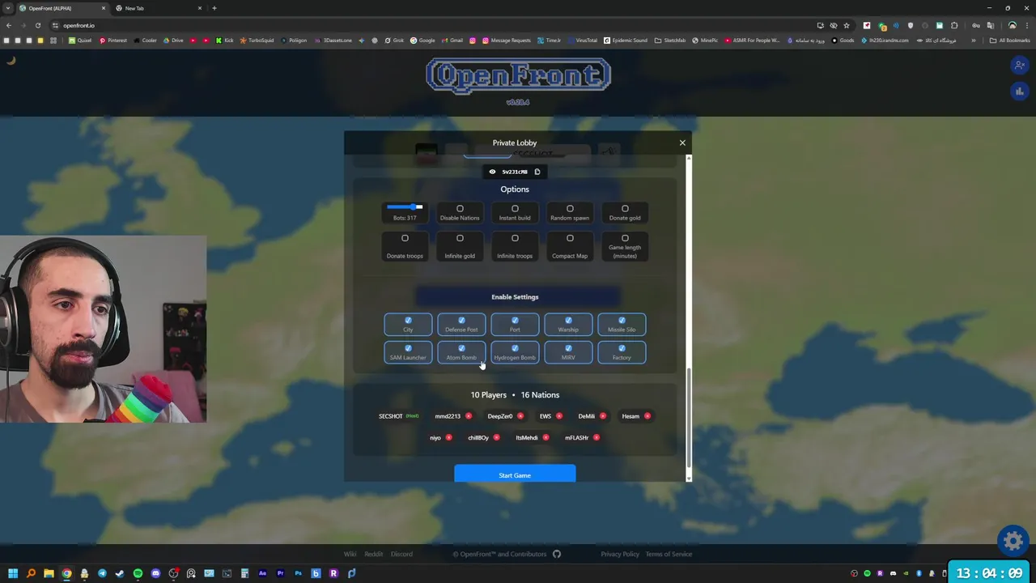The image size is (1036, 583).
Task: Open the Reddit footer link
Action: (x=373, y=554)
